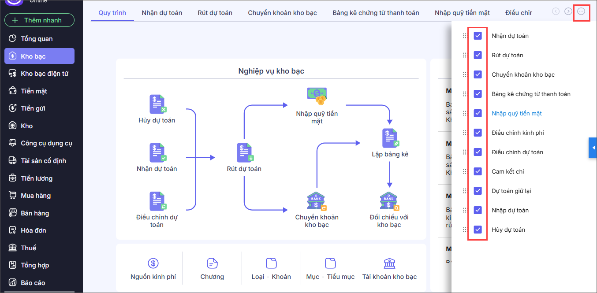Click the Nhập quỹ tiền mặt workflow icon
This screenshot has width=597, height=293.
pyautogui.click(x=317, y=96)
